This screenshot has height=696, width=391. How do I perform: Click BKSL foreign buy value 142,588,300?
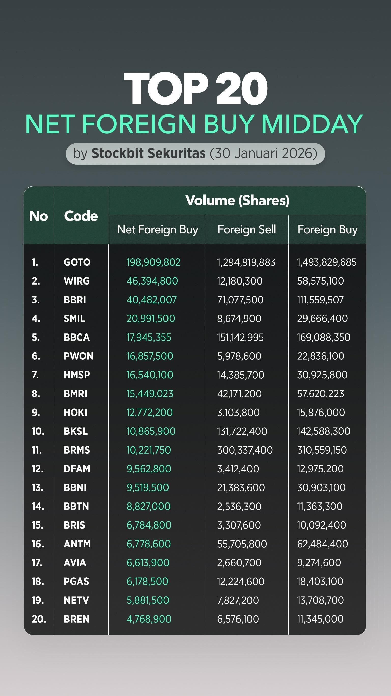coord(323,431)
